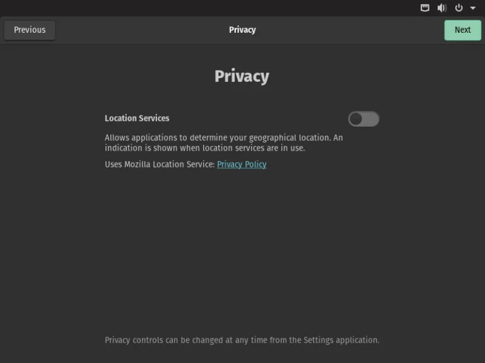Go back with the Previous button
The height and width of the screenshot is (363, 485).
click(30, 30)
